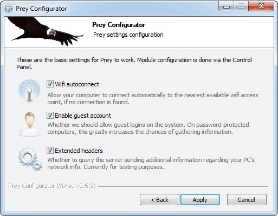
Task: Click the Prey Configurator heading text
Action: pyautogui.click(x=119, y=25)
